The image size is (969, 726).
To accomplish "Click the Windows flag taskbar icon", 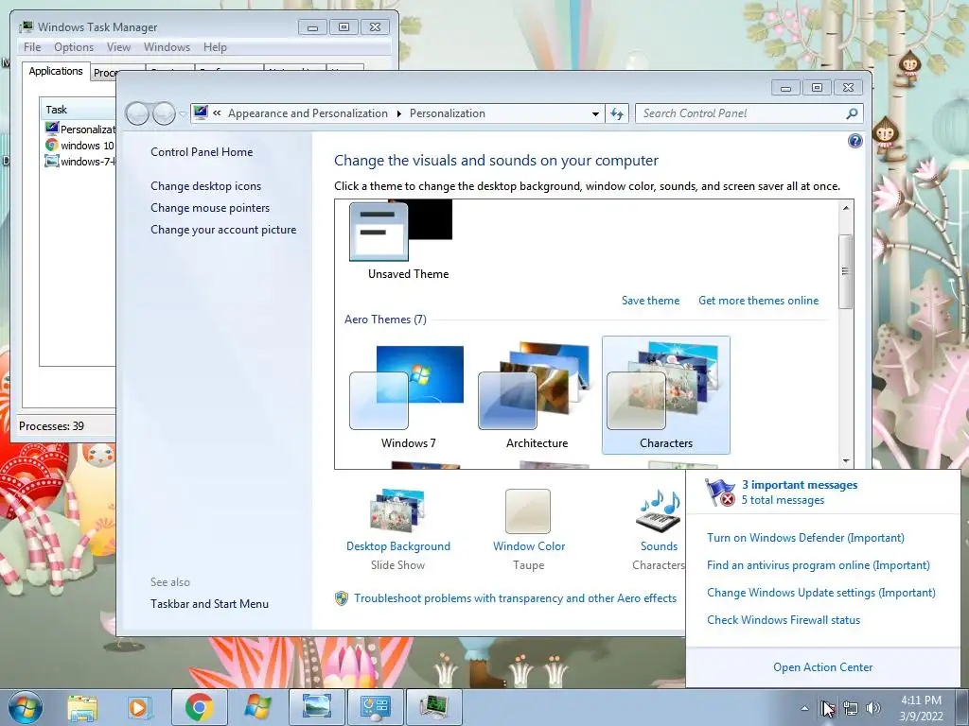I will pos(257,707).
